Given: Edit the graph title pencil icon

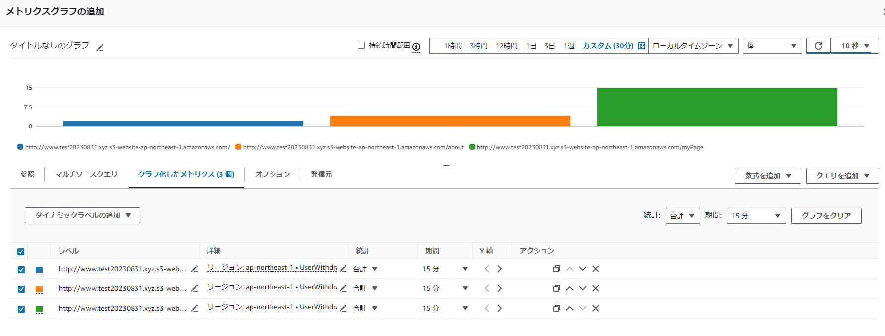Looking at the screenshot, I should pyautogui.click(x=100, y=48).
